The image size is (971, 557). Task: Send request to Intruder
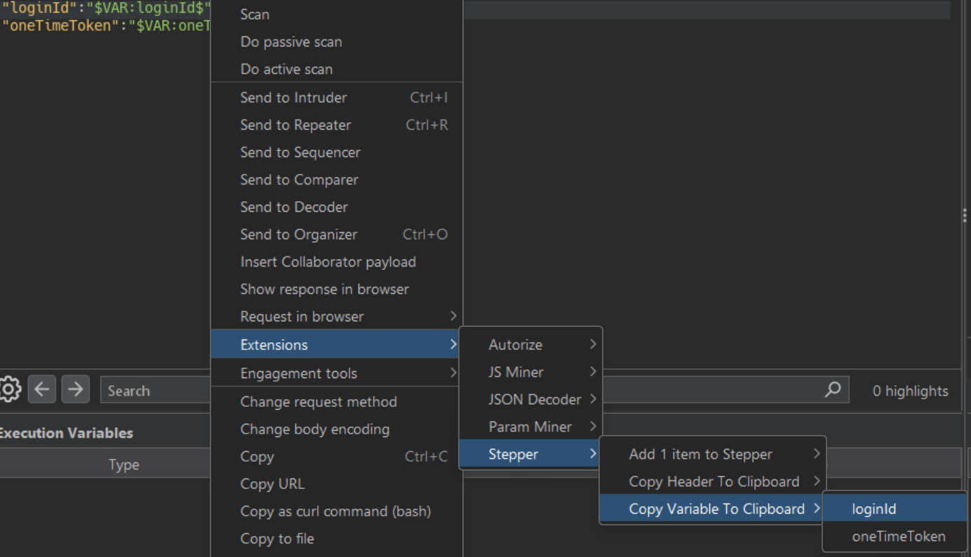tap(337, 98)
